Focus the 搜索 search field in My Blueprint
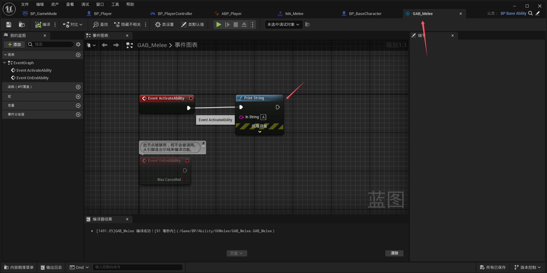The height and width of the screenshot is (273, 547). coord(51,44)
